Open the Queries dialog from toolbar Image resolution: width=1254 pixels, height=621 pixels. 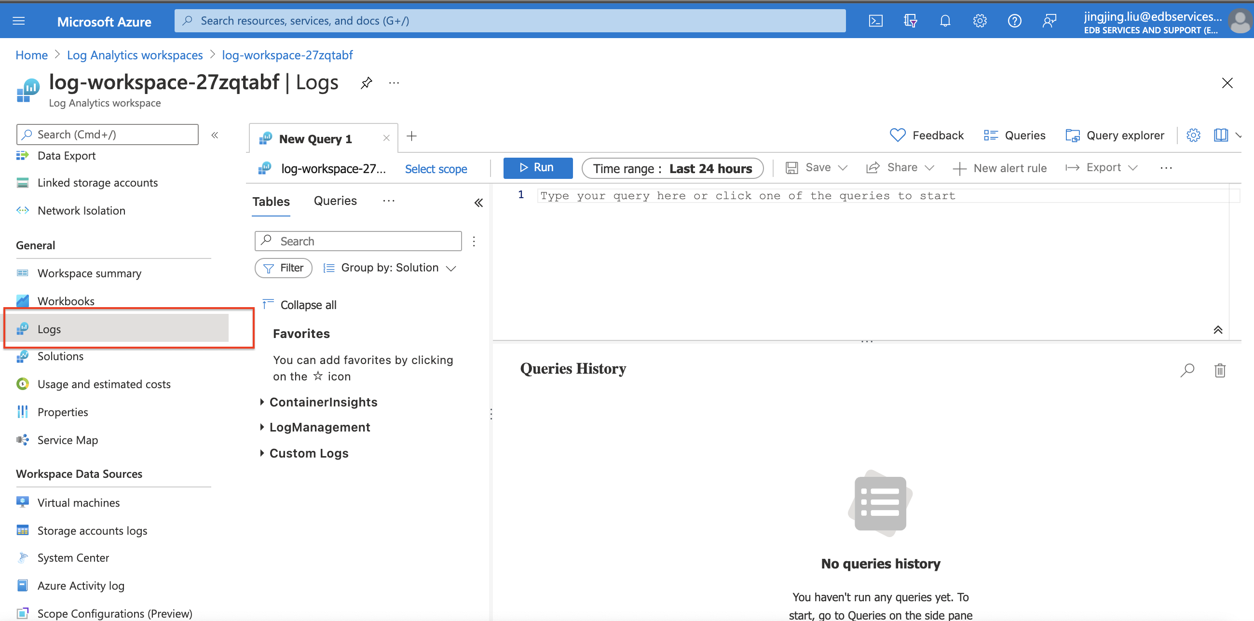click(1014, 135)
